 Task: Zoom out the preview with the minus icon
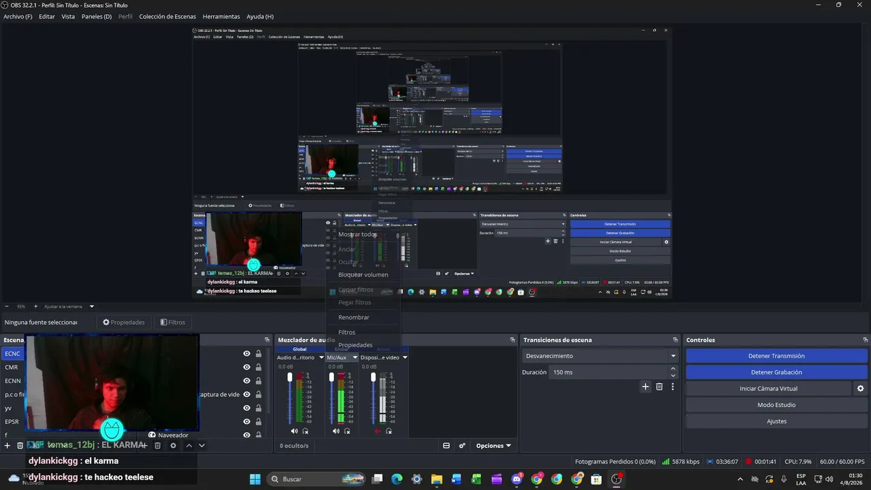coord(7,306)
